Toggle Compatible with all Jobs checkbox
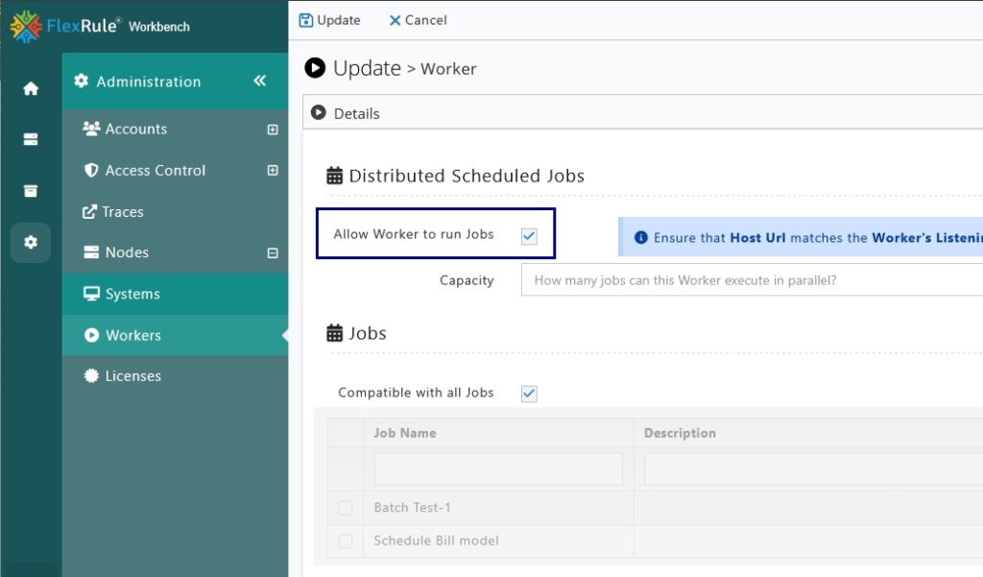The height and width of the screenshot is (577, 983). click(529, 394)
